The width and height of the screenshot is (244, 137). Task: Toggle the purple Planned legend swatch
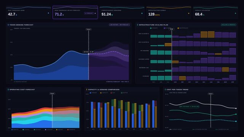coord(164,28)
